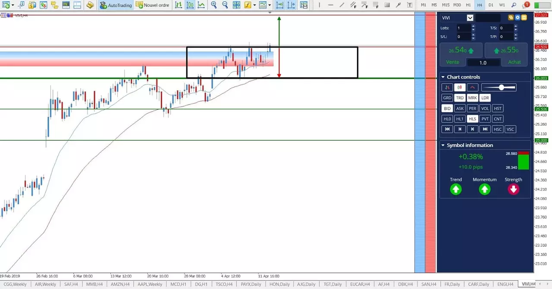Screen dimensions: 552x289
Task: Select line chart toolbar icon
Action: pyautogui.click(x=201, y=5)
